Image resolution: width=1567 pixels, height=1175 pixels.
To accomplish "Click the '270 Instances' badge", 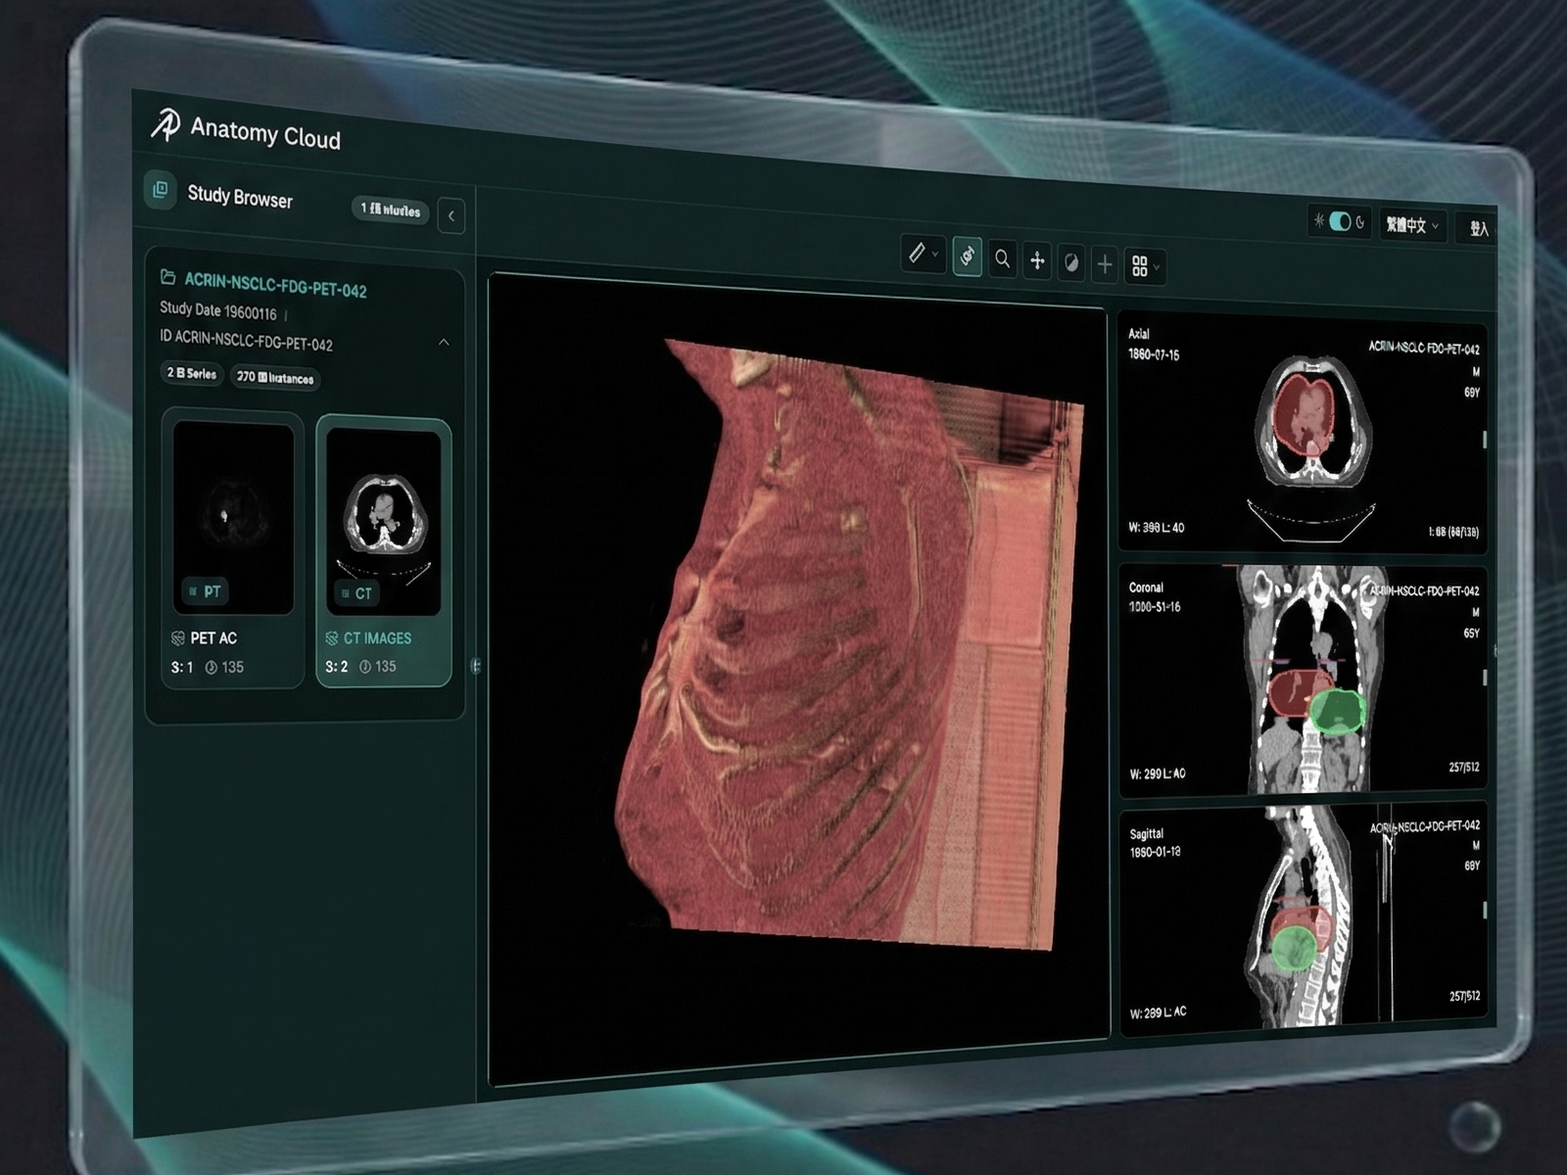I will click(275, 377).
